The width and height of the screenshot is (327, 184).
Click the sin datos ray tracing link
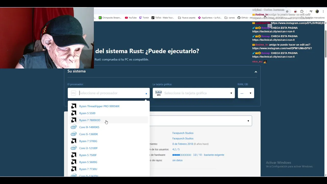pos(178,160)
